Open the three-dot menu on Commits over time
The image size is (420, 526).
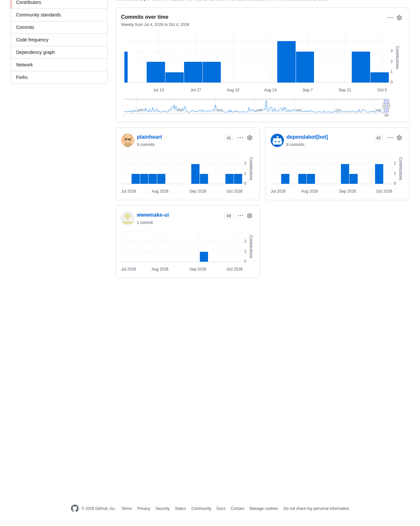[x=390, y=18]
